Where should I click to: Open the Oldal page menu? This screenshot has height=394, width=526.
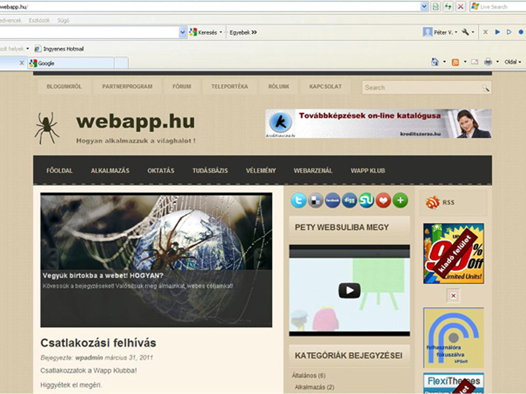tap(513, 62)
